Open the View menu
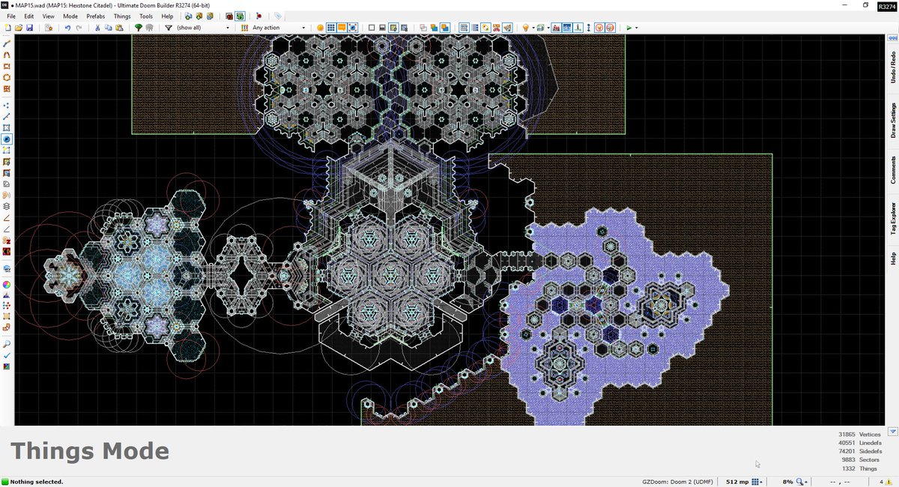899x487 pixels. pyautogui.click(x=48, y=16)
